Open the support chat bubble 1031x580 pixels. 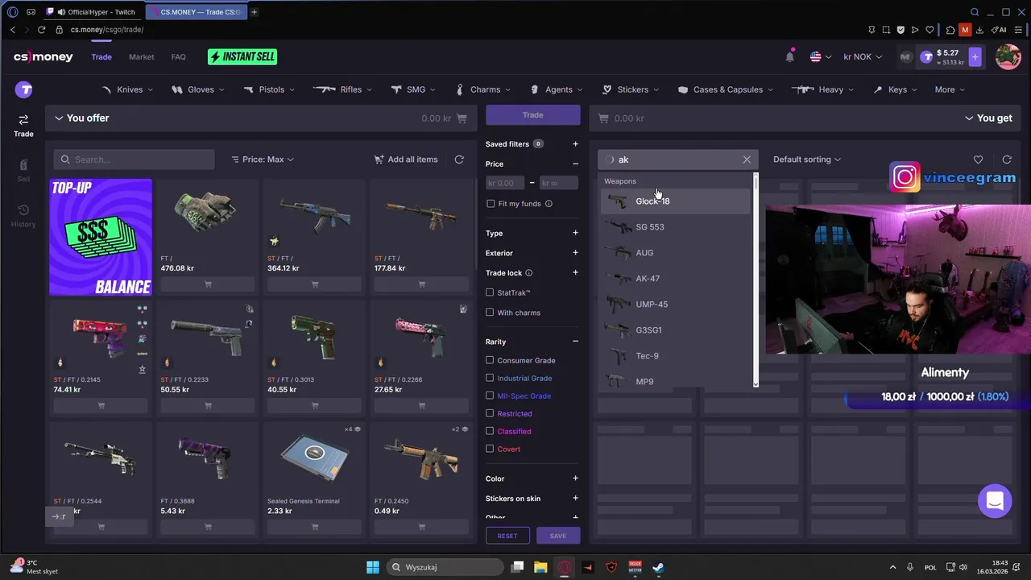click(x=995, y=501)
